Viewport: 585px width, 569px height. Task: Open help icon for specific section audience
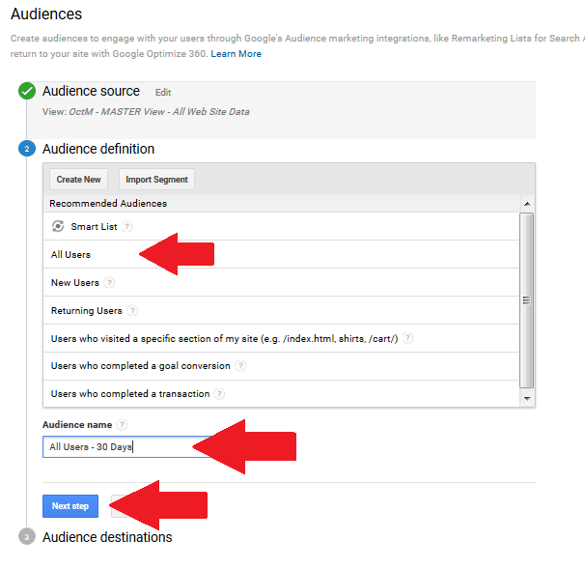[408, 338]
